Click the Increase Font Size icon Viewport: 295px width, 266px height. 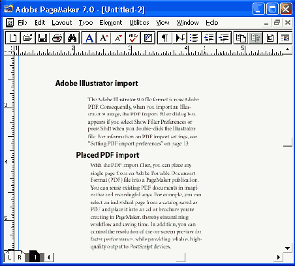(104, 38)
